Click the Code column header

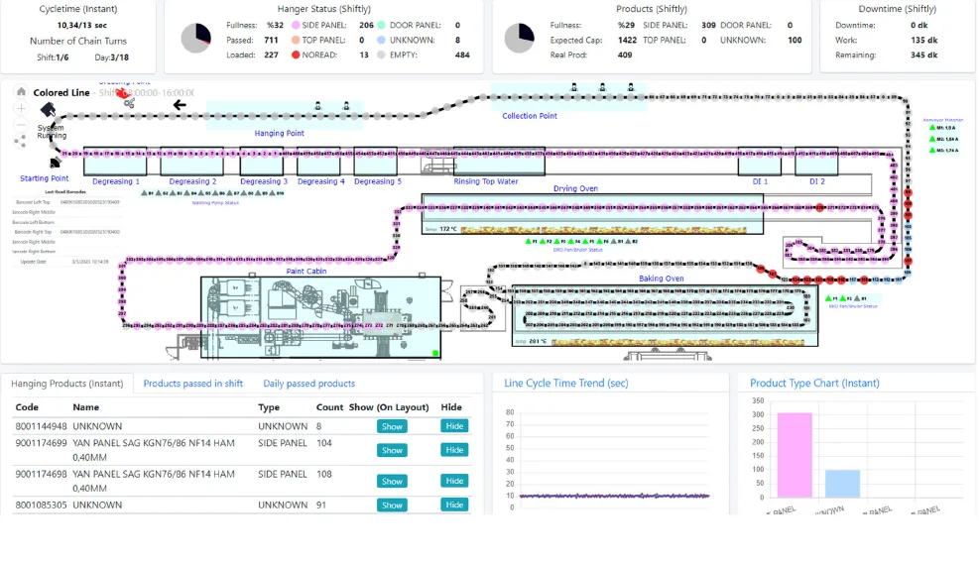click(x=27, y=407)
